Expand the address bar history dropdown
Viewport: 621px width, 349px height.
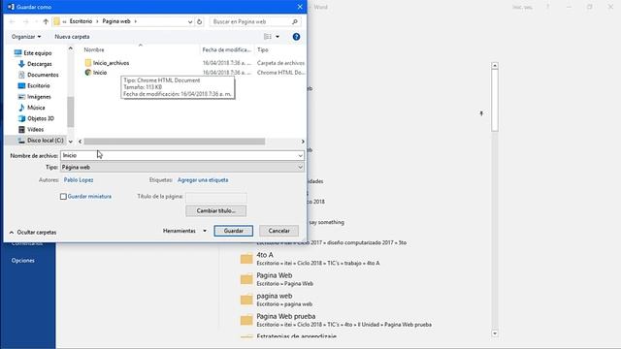190,21
